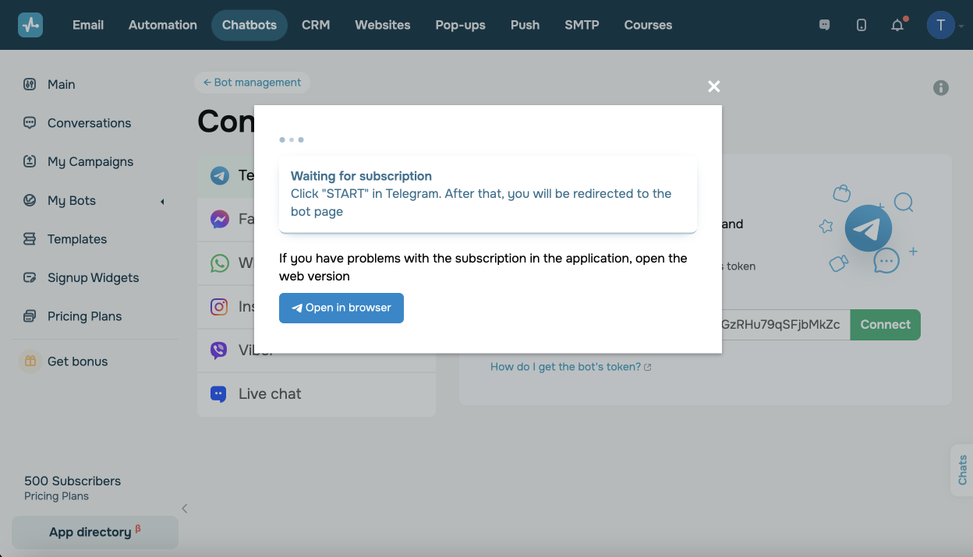This screenshot has height=557, width=973.
Task: Open How do I get the bot's token link
Action: pyautogui.click(x=571, y=367)
